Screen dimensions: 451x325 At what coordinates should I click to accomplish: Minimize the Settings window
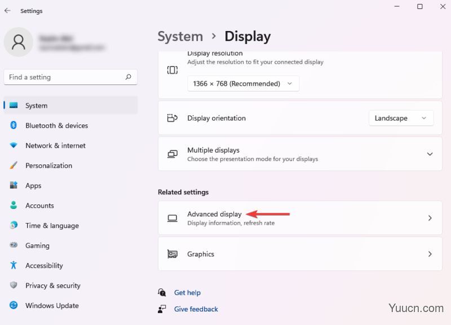point(397,6)
